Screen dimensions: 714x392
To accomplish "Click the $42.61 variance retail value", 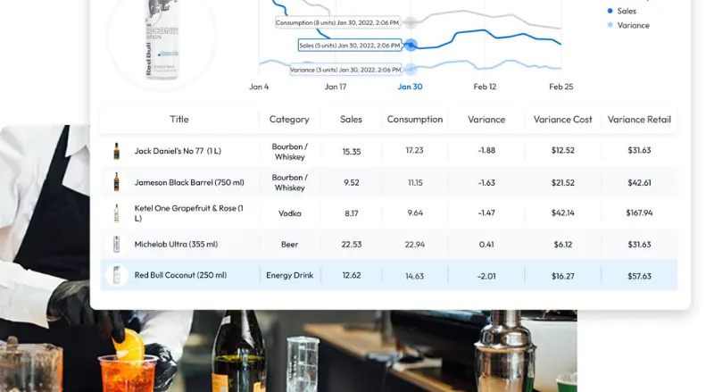I will click(639, 183).
